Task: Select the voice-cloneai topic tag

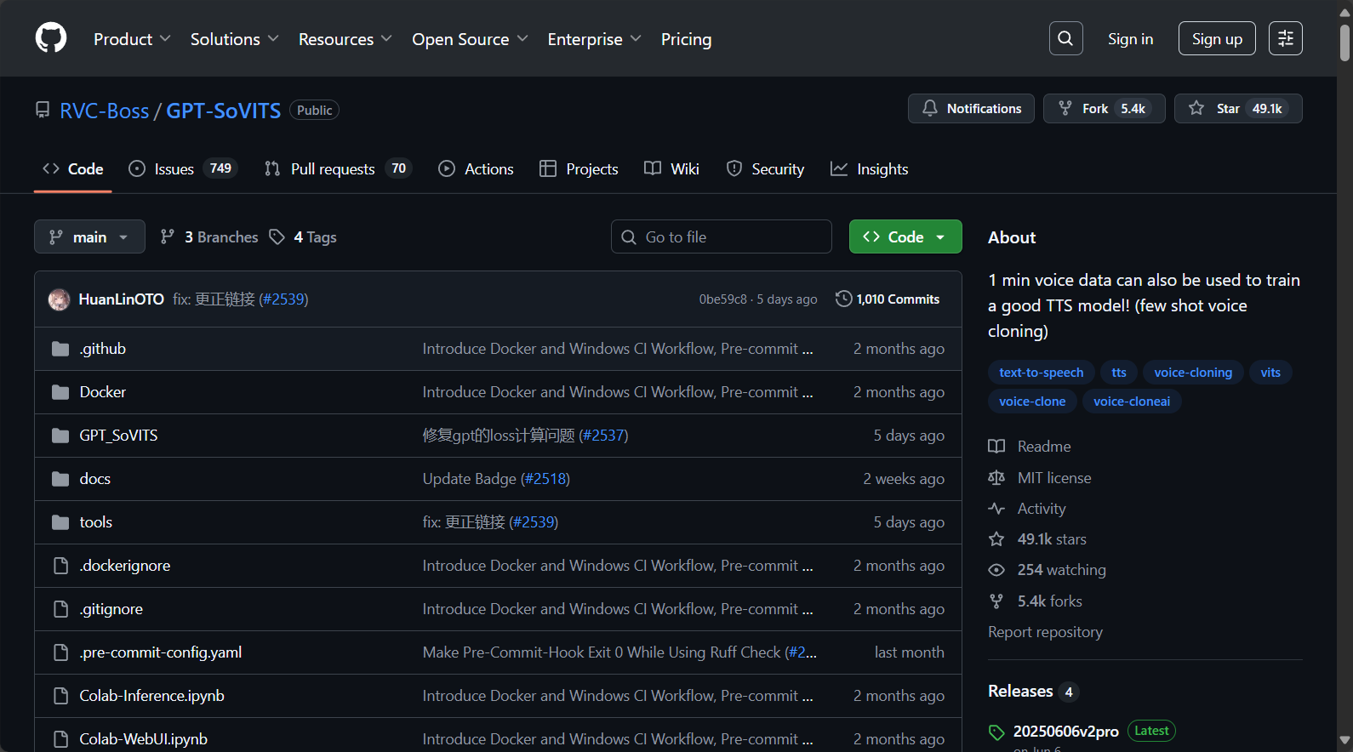Action: 1132,402
